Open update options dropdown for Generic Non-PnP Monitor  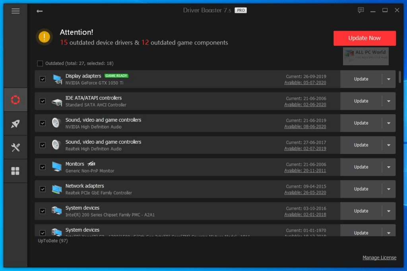click(x=389, y=167)
